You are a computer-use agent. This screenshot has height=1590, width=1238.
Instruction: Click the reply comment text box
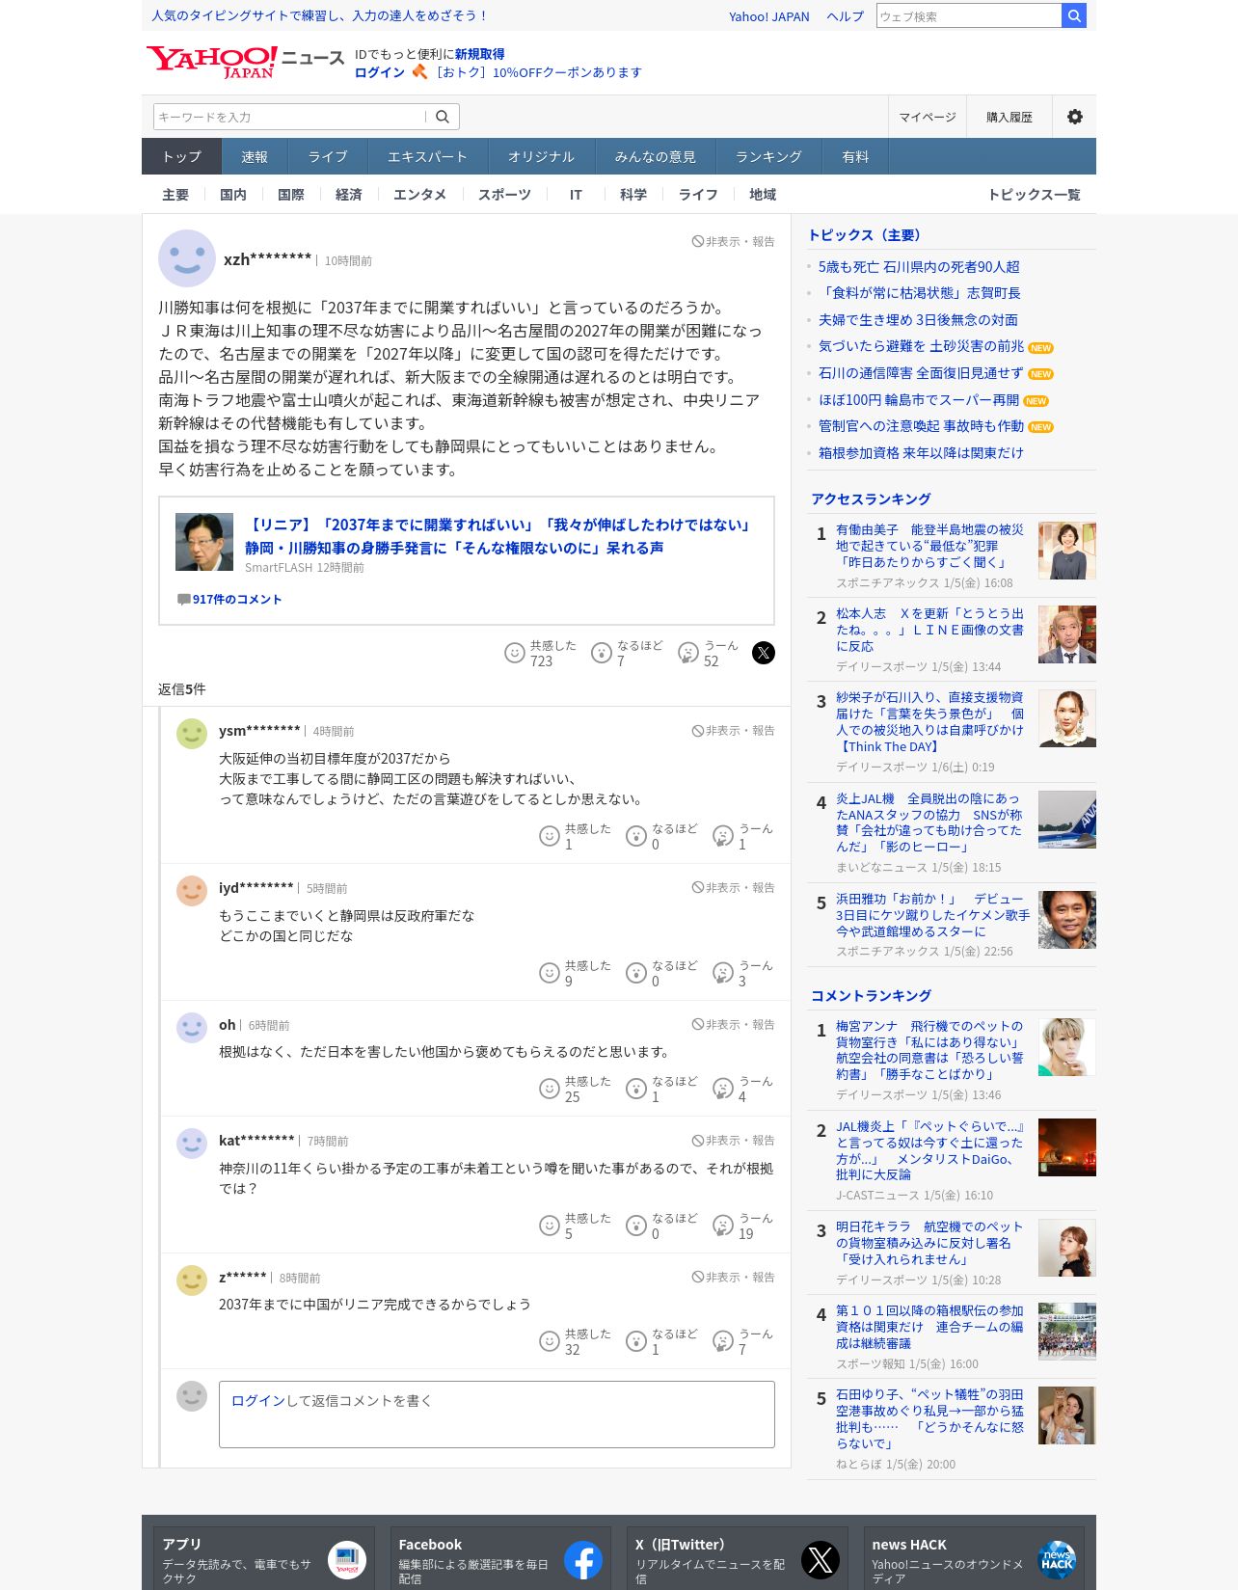[x=497, y=1415]
